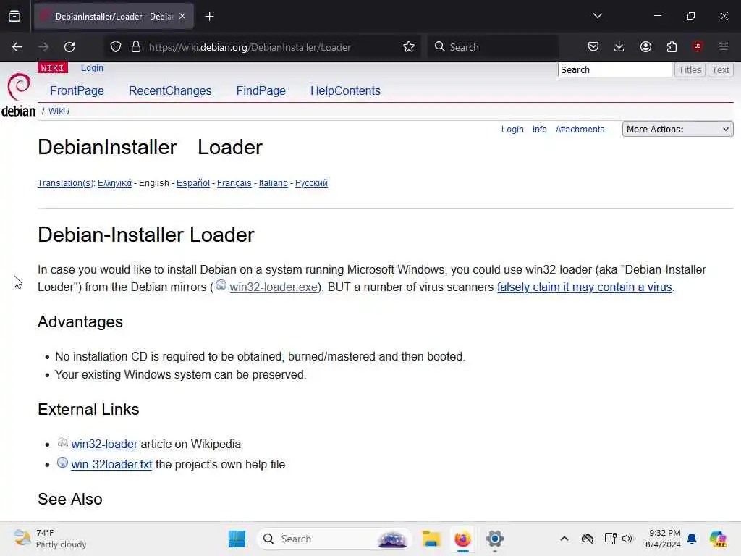Click the Firefox back arrow button
741x556 pixels.
[17, 47]
